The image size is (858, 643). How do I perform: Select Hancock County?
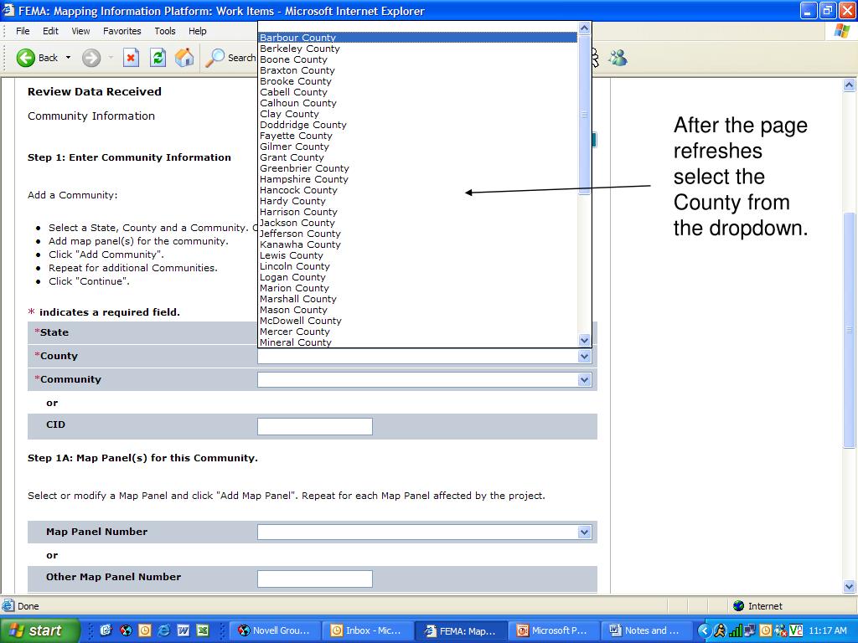coord(418,190)
